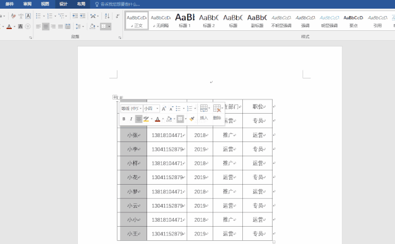Justify text in ribbon
The image size is (395, 244).
click(x=61, y=26)
